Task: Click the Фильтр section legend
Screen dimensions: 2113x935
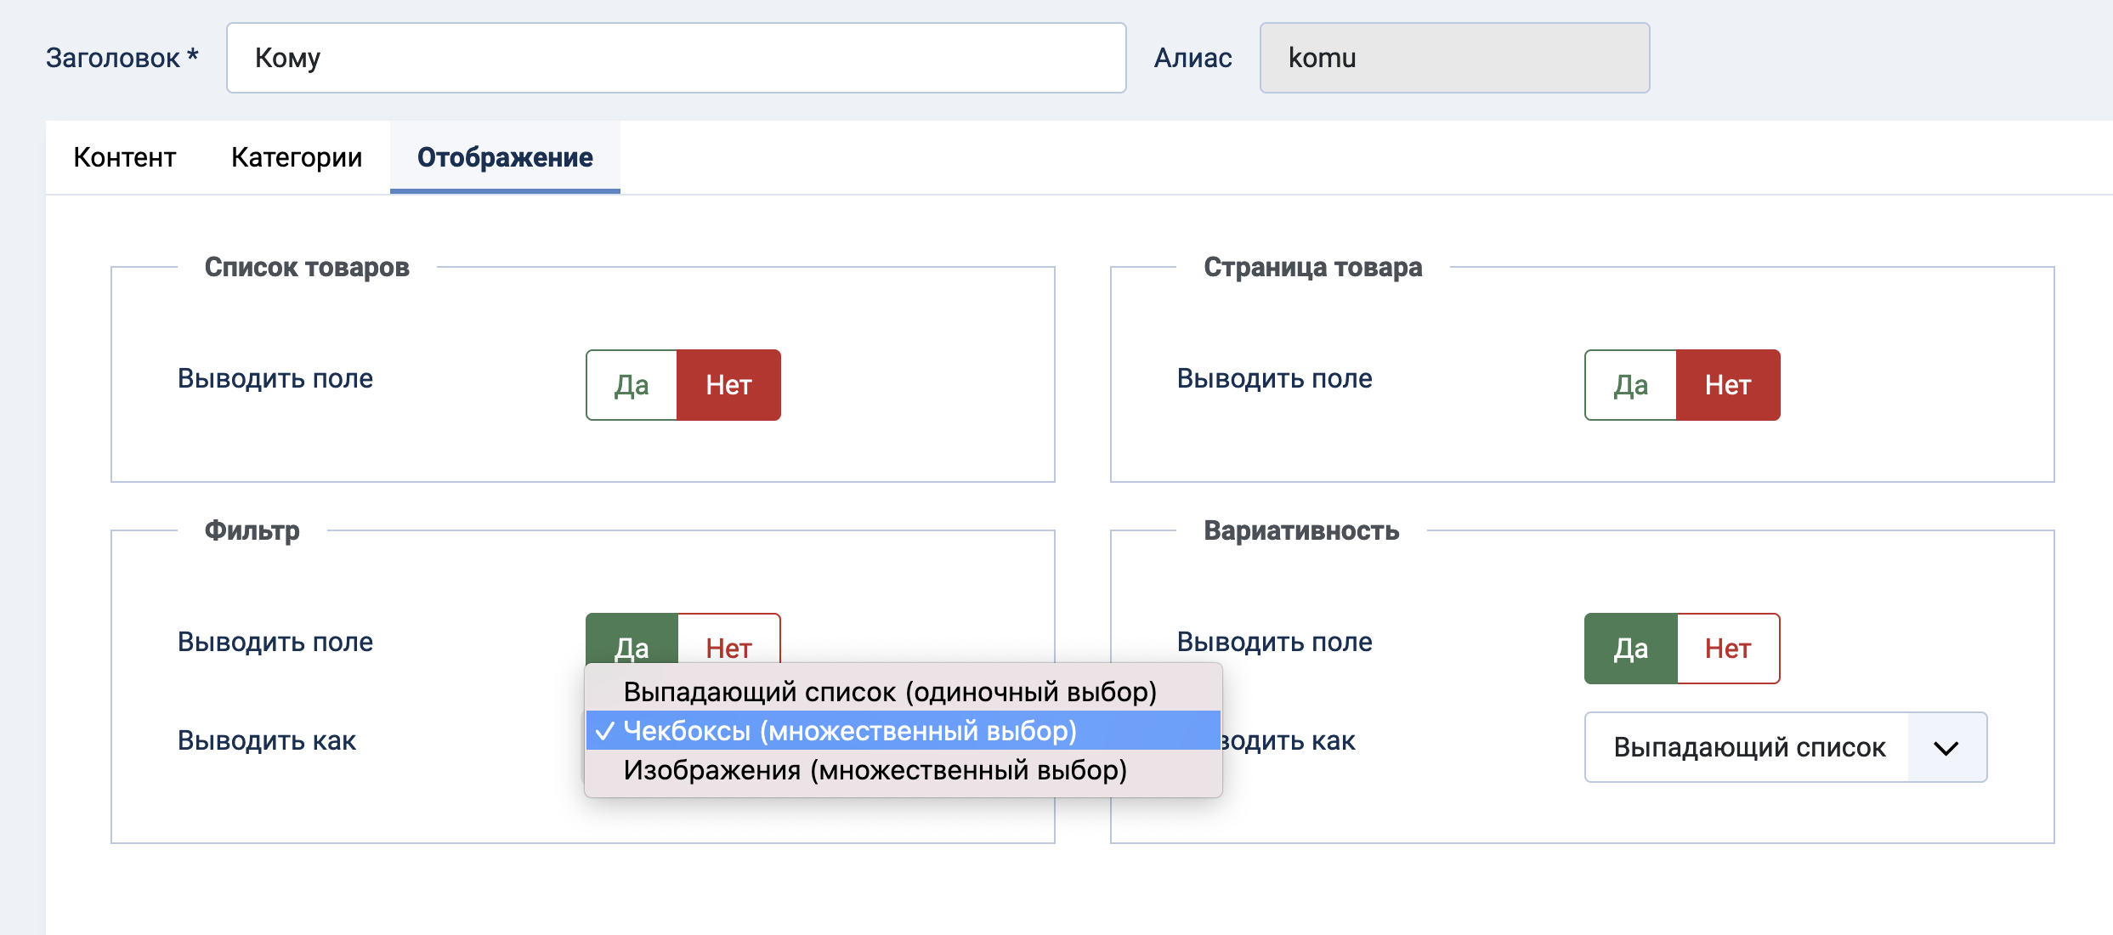Action: [252, 530]
